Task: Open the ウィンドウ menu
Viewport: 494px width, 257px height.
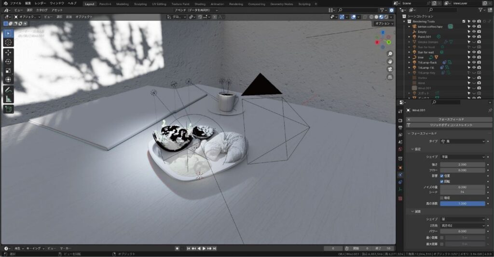Action: (x=57, y=3)
